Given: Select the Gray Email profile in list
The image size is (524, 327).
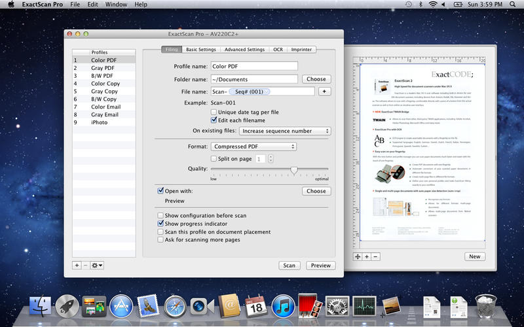Looking at the screenshot, I should 105,114.
